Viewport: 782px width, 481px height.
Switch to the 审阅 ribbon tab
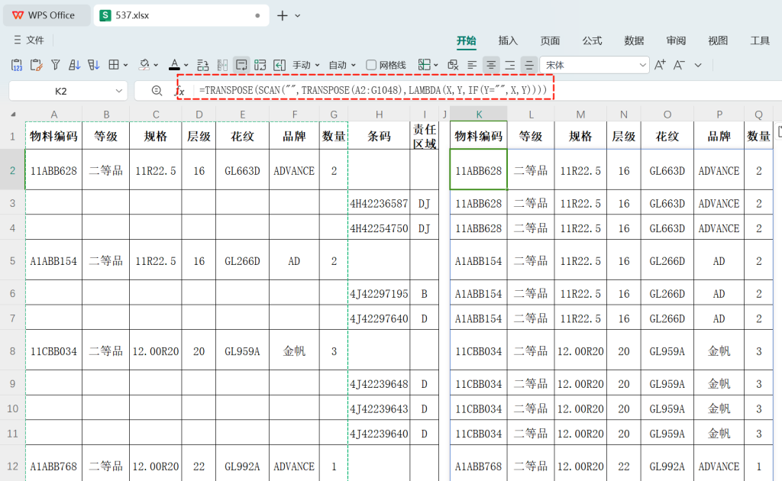[x=676, y=40]
